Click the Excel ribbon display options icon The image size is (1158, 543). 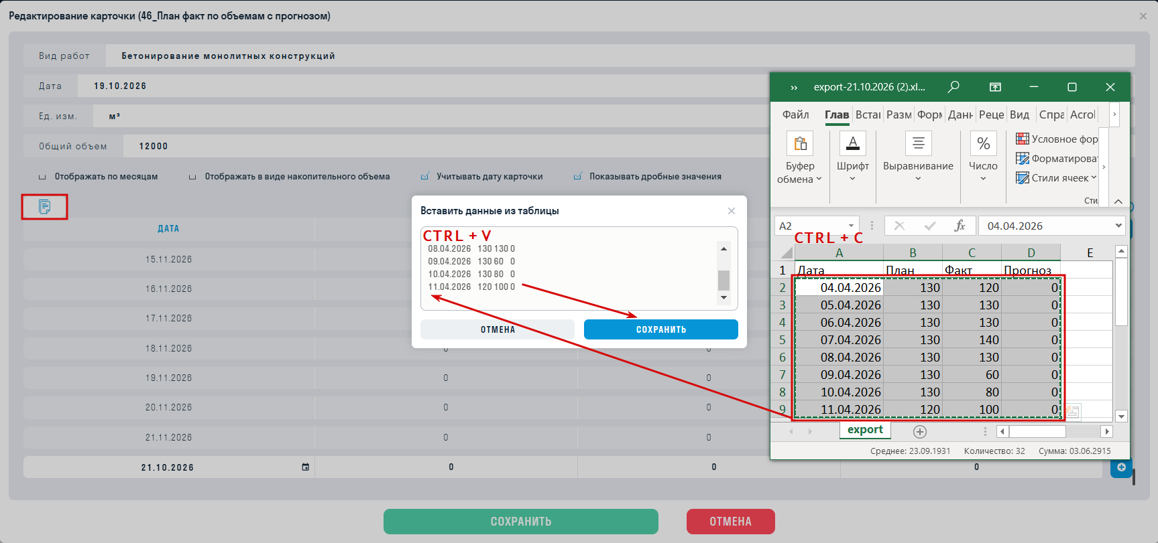click(995, 87)
